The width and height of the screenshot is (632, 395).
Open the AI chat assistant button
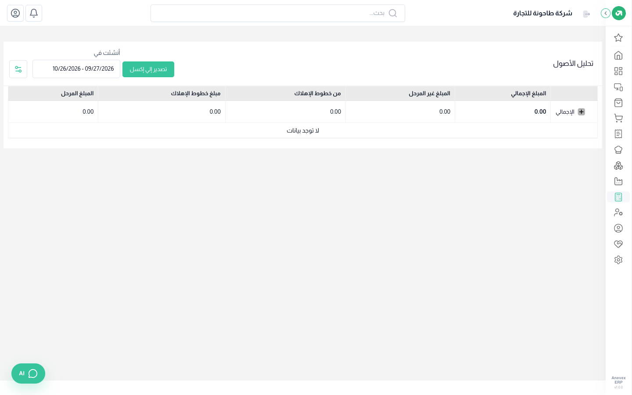28,373
